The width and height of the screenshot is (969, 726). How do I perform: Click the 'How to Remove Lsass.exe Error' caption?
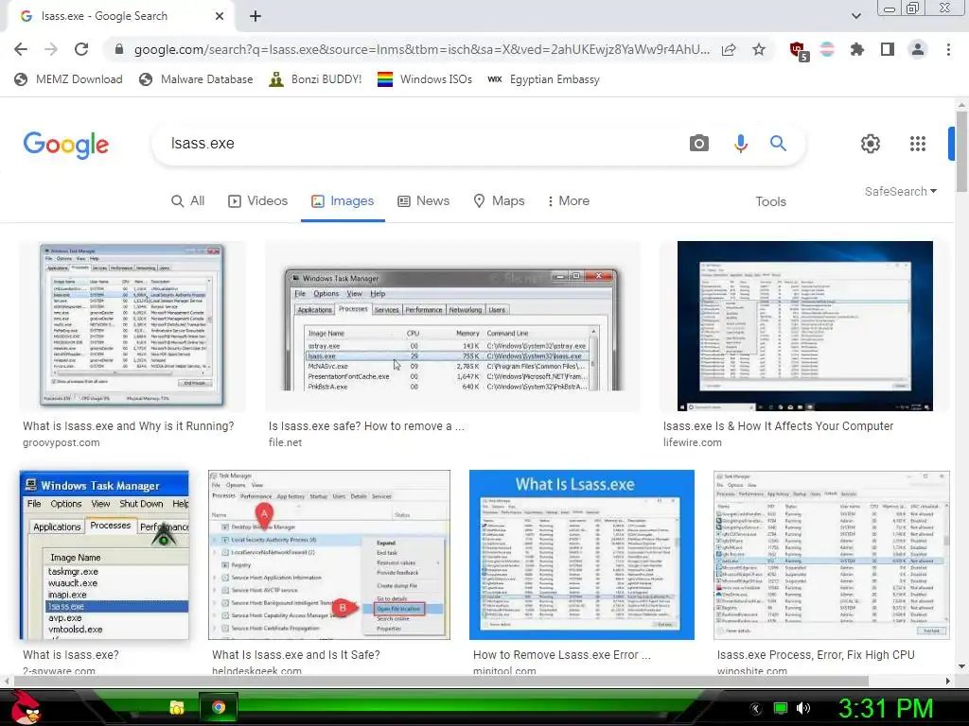(x=562, y=655)
